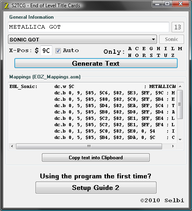
Task: Click the horizontal scroll right arrow
Action: [173, 146]
